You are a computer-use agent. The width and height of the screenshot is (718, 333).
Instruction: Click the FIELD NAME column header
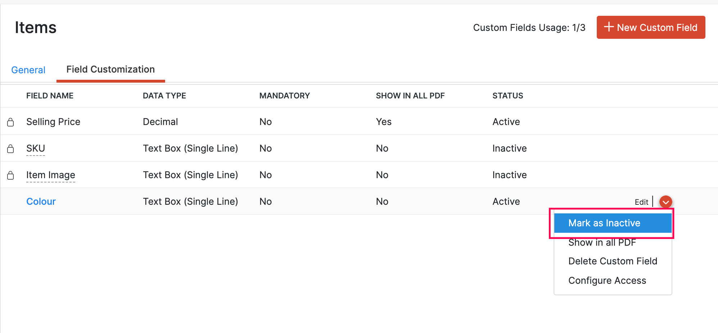[50, 96]
